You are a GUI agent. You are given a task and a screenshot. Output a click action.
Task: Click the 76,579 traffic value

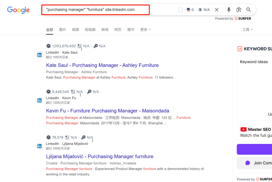pos(58,137)
